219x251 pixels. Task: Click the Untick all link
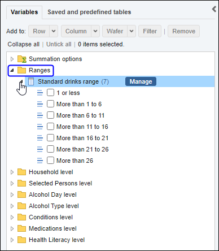tap(59, 44)
